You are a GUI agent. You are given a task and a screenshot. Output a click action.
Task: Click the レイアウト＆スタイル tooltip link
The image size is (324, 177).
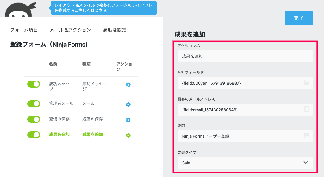(x=104, y=8)
